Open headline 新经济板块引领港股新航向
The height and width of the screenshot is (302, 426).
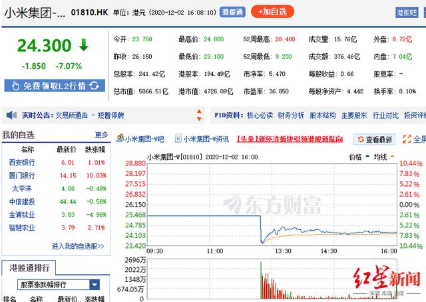coord(290,139)
